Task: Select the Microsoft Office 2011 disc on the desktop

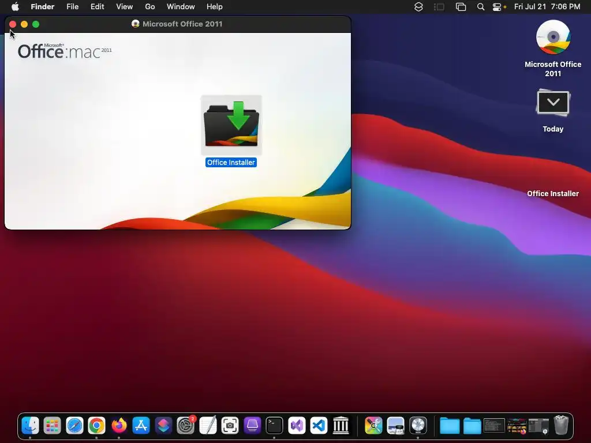Action: coord(553,37)
